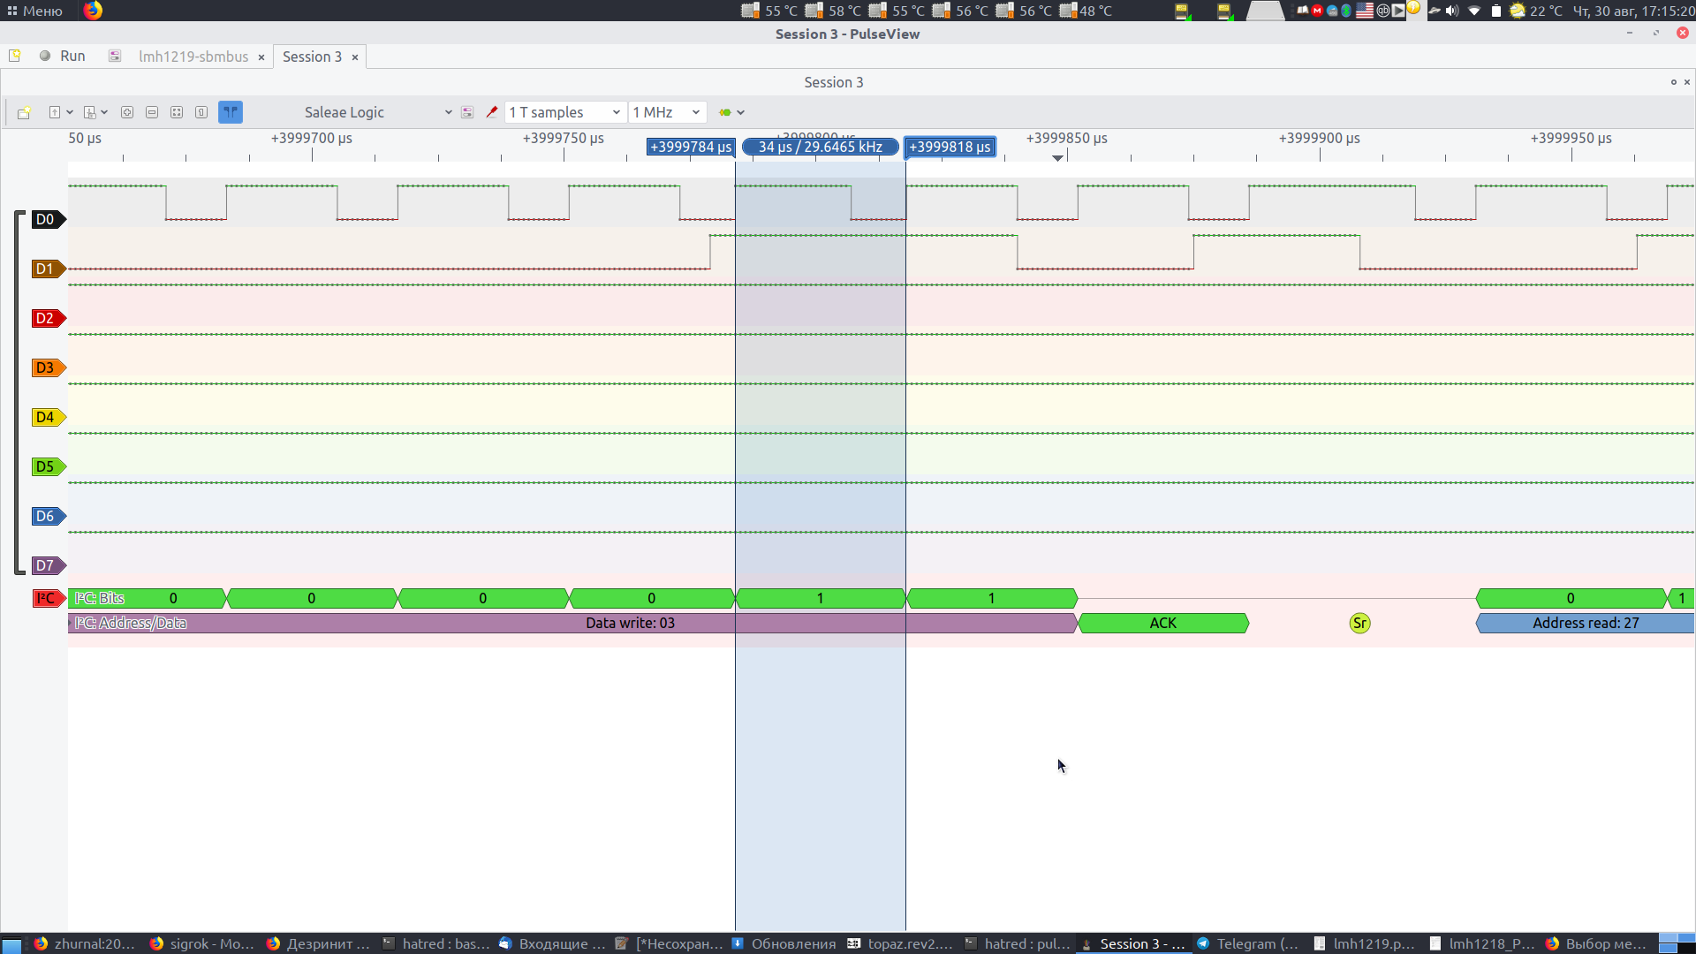Click the Sr repeated-start annotation

pyautogui.click(x=1359, y=623)
